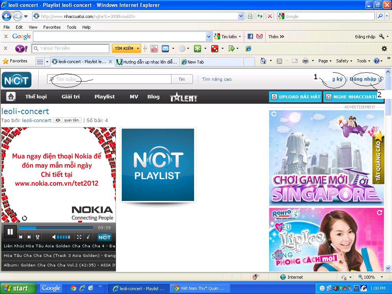Mute the player speaker icon

pos(54,237)
